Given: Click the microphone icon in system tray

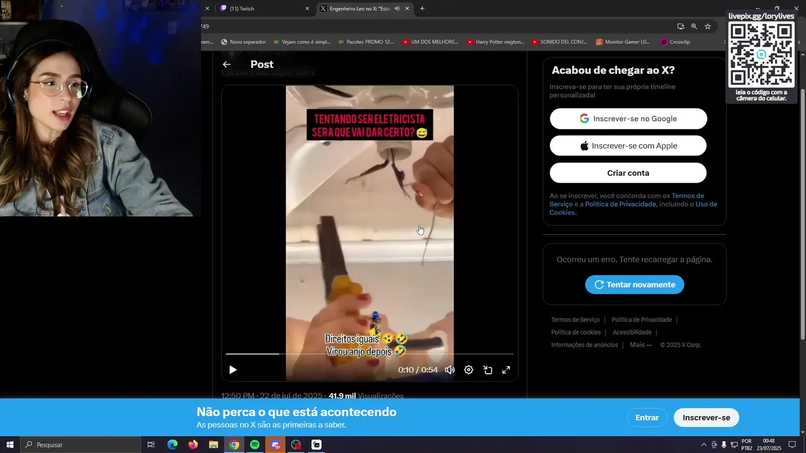Looking at the screenshot, I should tap(724, 445).
